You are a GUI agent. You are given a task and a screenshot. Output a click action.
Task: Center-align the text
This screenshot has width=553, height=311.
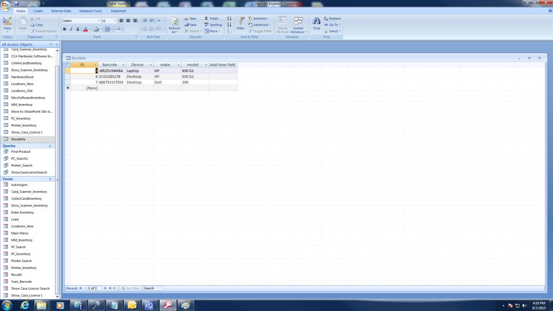tap(128, 20)
